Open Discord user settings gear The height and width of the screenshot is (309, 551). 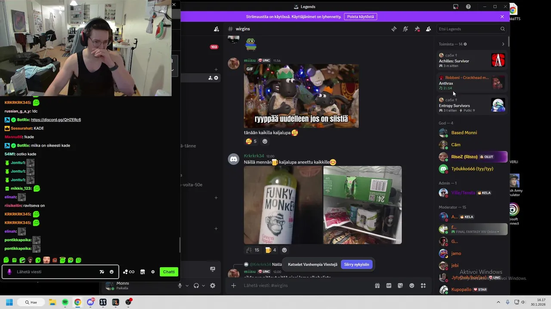(213, 285)
